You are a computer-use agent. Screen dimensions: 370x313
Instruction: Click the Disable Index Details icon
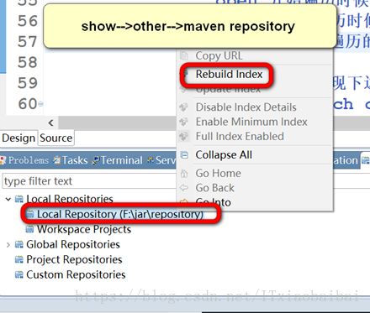183,107
